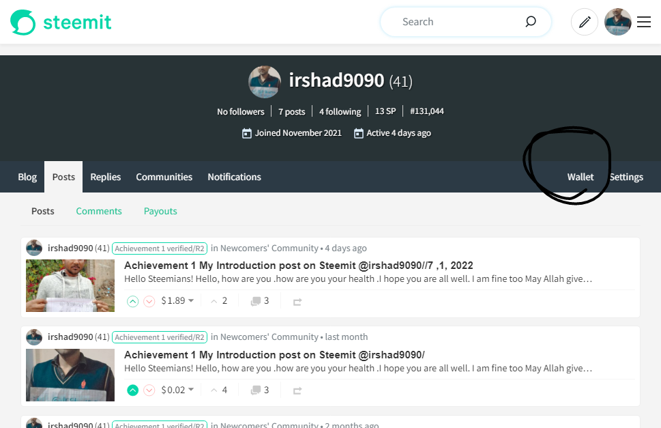Viewport: 661px width, 428px height.
Task: Open the Replies tab
Action: (105, 177)
